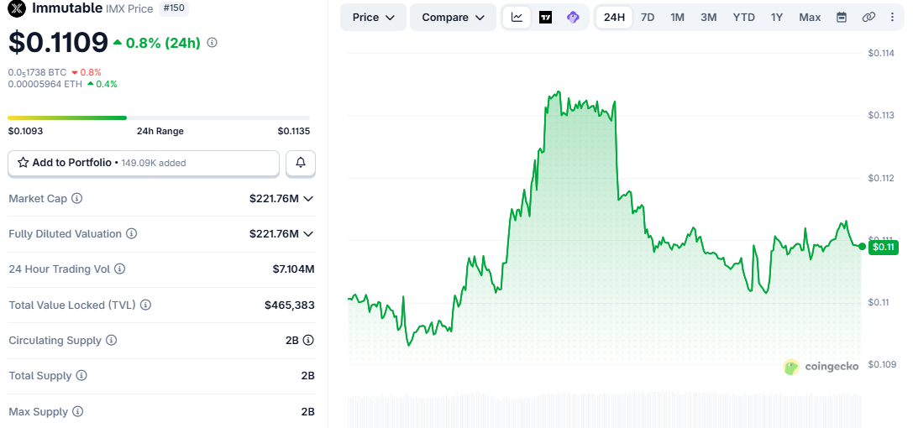
Task: Select the 24H time range
Action: point(614,18)
